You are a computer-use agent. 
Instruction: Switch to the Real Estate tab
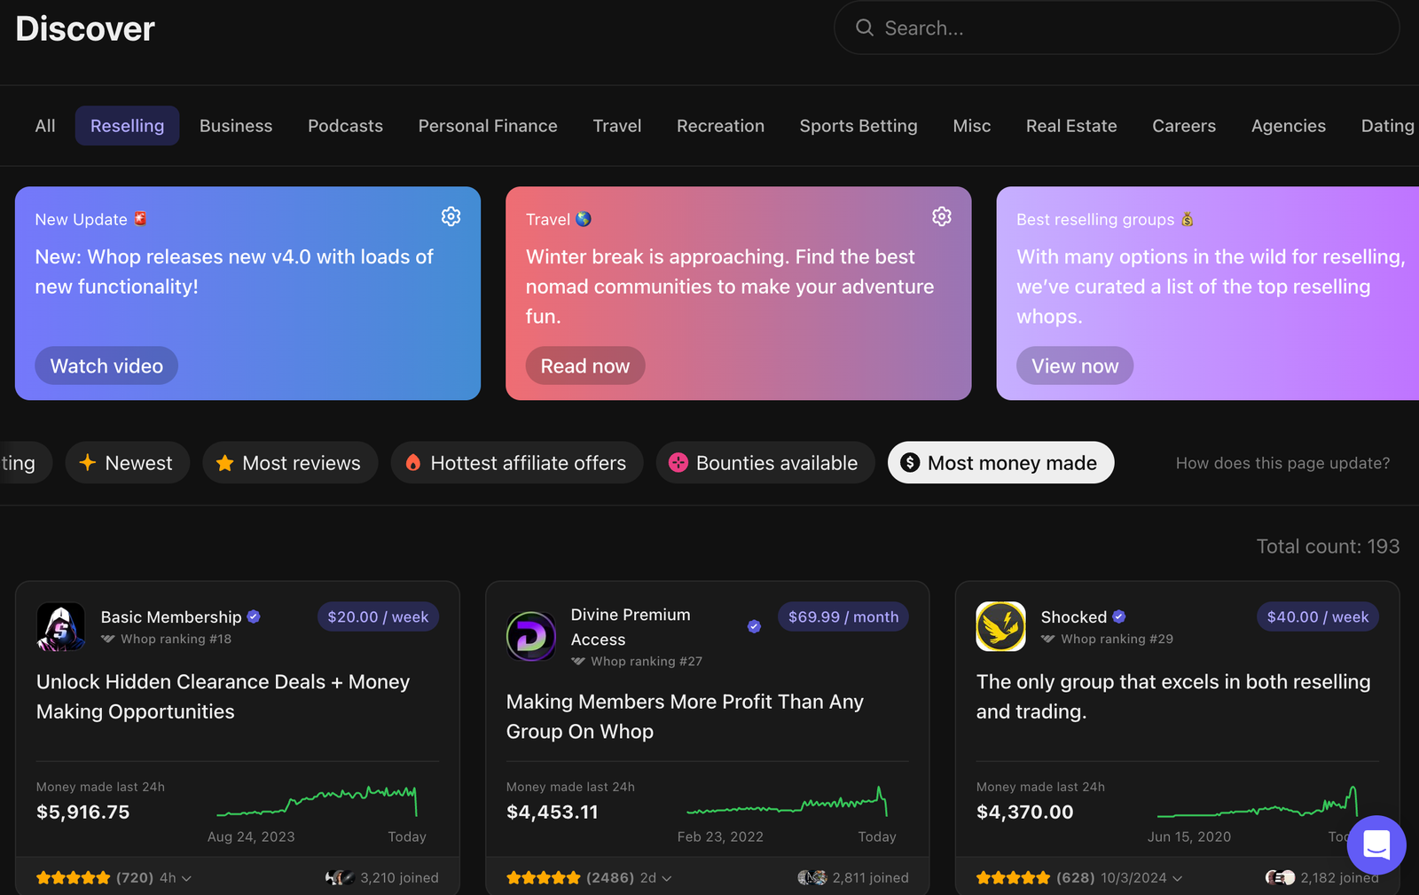(x=1070, y=125)
